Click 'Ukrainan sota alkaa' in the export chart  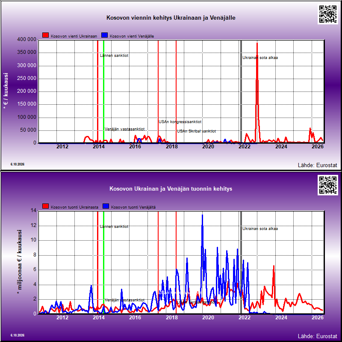pos(260,58)
